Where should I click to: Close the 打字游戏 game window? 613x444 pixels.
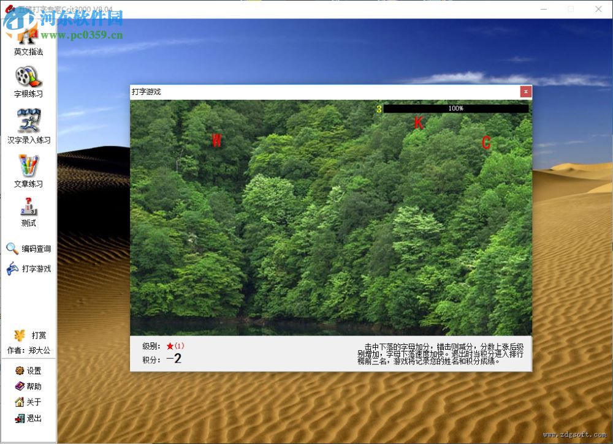[x=525, y=91]
